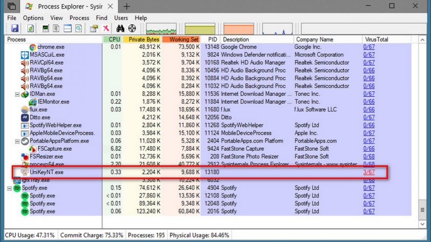This screenshot has width=431, height=242.
Task: Click the flux.exe process icon
Action: tap(25, 110)
